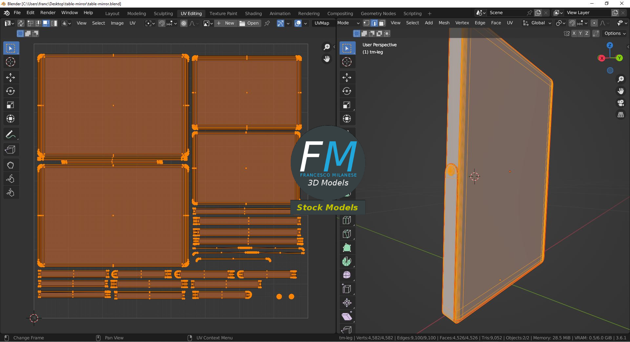
Task: Toggle snapping magnet in UV editor
Action: [161, 23]
